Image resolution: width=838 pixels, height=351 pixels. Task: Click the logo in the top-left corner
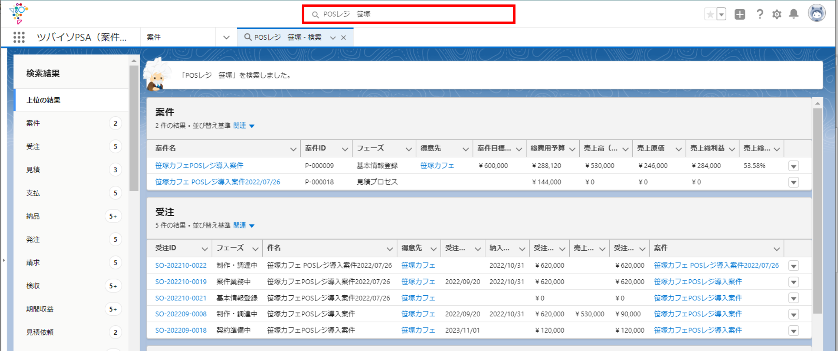coord(19,13)
